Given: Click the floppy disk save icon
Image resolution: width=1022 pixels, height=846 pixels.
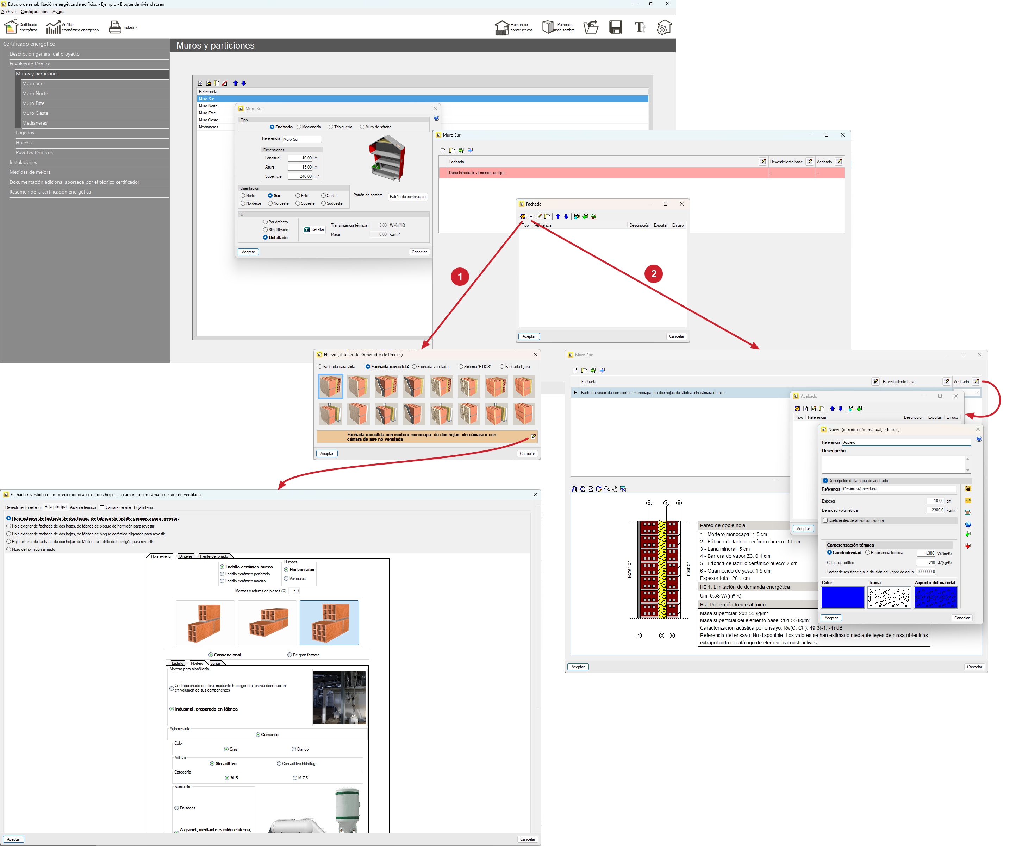Looking at the screenshot, I should point(616,27).
